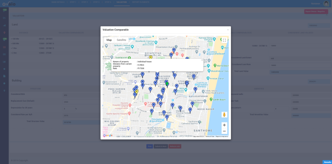The width and height of the screenshot is (332, 164).
Task: Open the map Terms of Use link
Action: (209, 136)
